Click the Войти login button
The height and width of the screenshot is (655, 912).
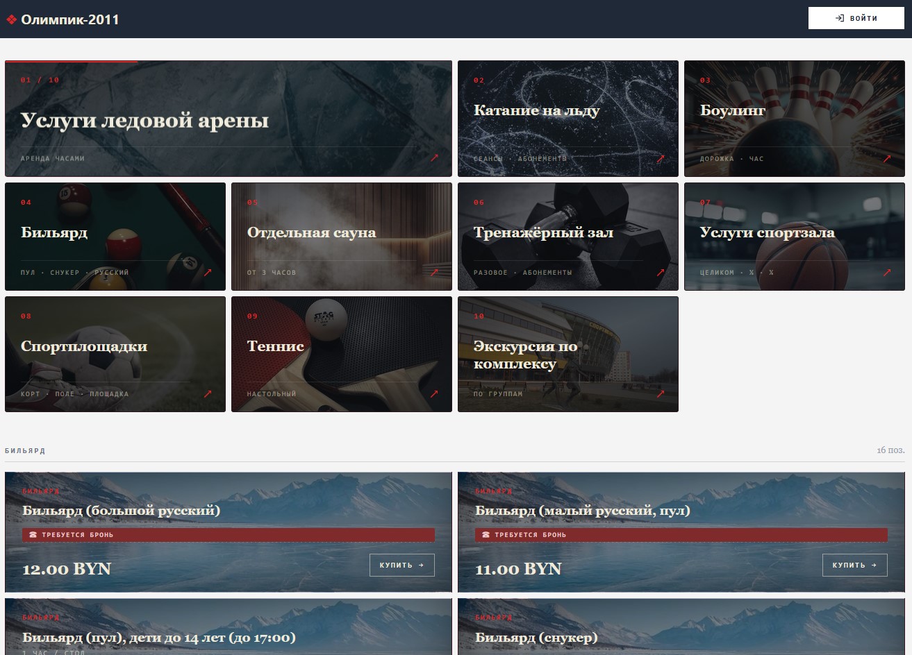pos(856,18)
